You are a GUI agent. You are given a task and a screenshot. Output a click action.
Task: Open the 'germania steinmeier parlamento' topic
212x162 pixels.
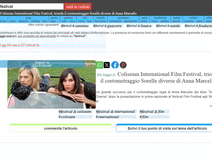tap(123, 20)
